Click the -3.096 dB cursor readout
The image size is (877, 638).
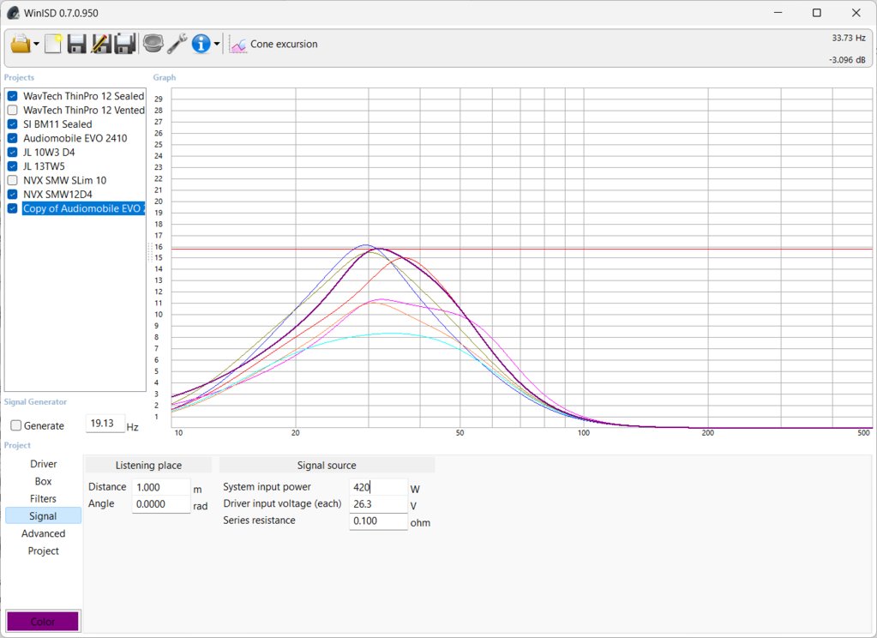(x=847, y=60)
